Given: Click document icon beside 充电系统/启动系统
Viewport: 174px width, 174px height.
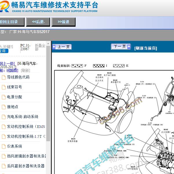Looking at the screenshot, I should tap(4, 117).
